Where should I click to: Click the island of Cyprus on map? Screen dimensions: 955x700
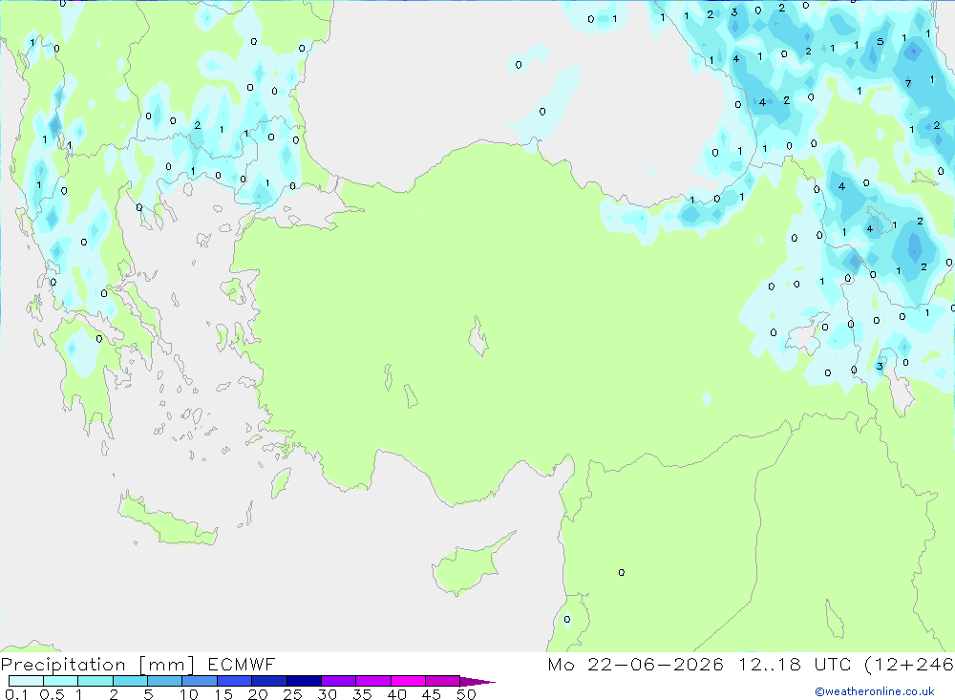pyautogui.click(x=466, y=568)
